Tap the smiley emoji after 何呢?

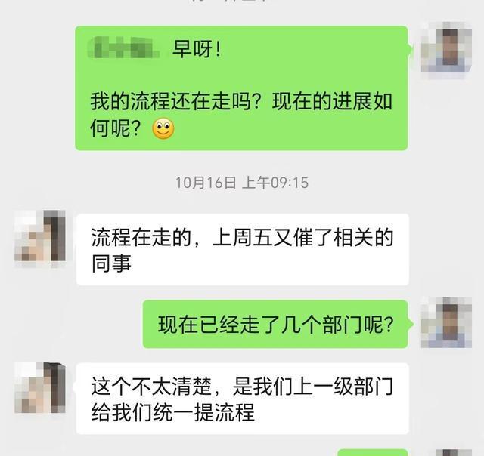coord(163,128)
